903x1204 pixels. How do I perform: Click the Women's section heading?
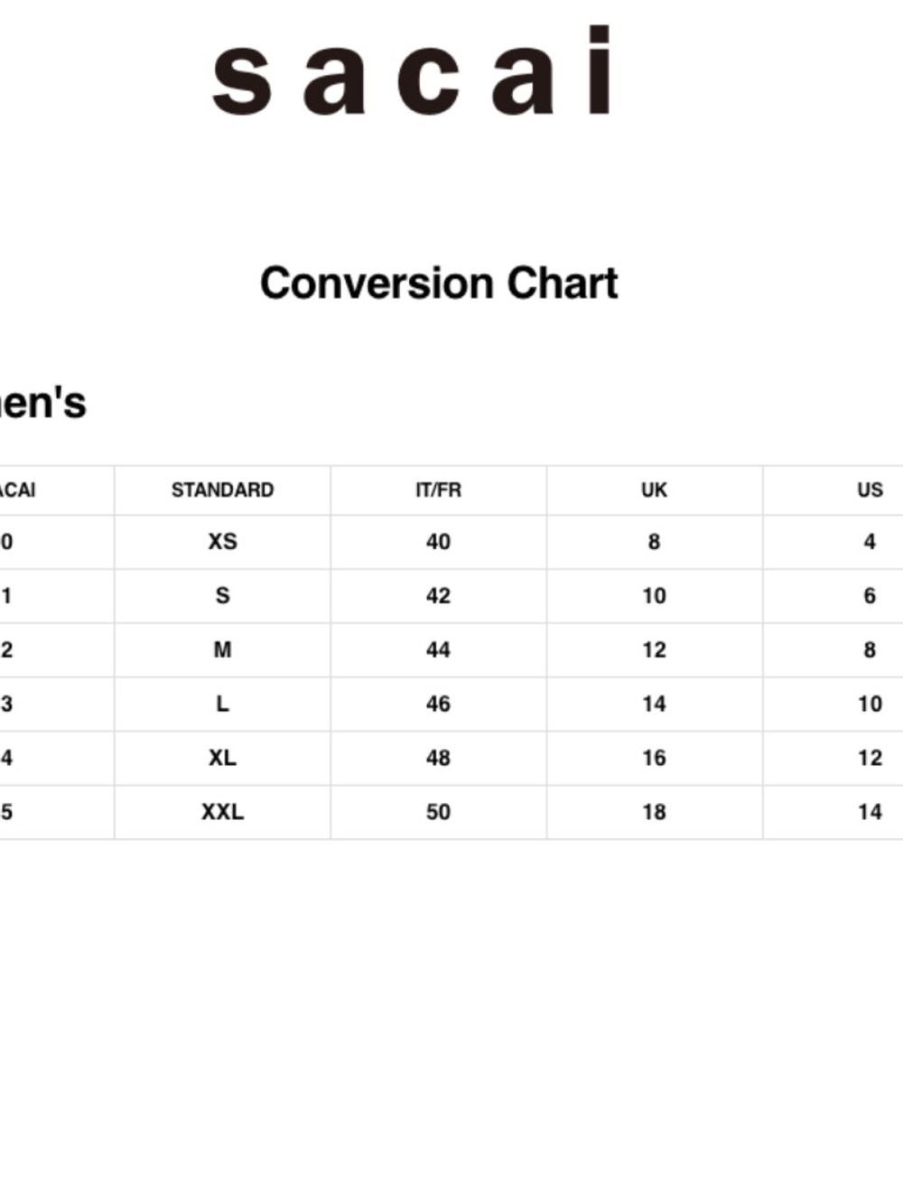42,403
